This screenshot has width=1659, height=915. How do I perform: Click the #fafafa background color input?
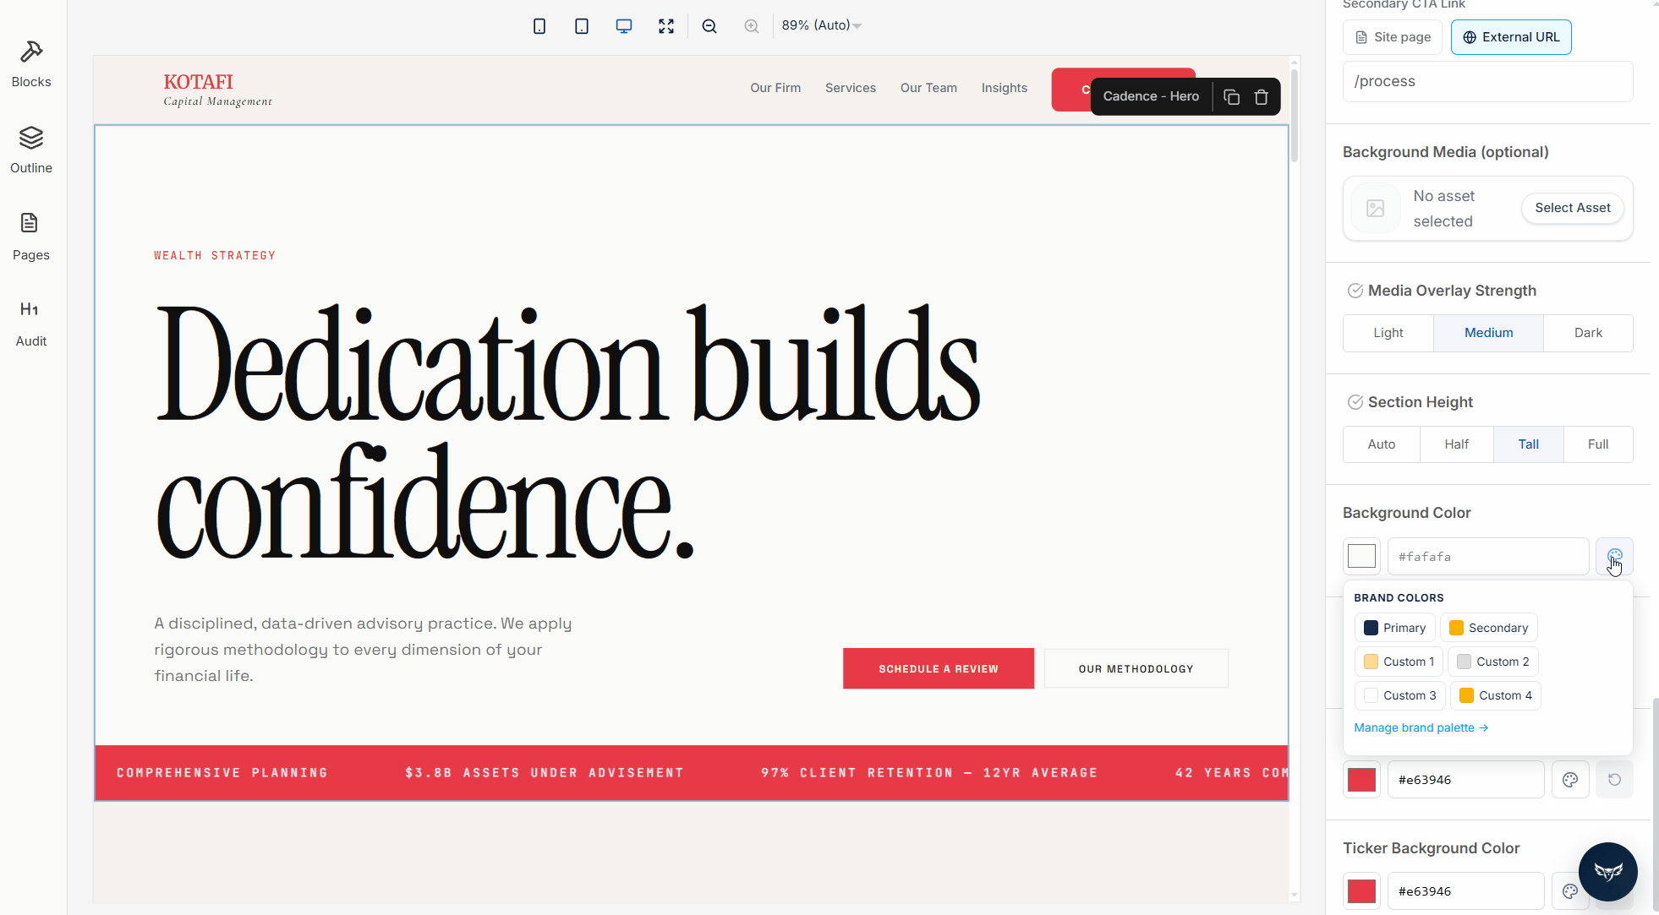click(1488, 556)
